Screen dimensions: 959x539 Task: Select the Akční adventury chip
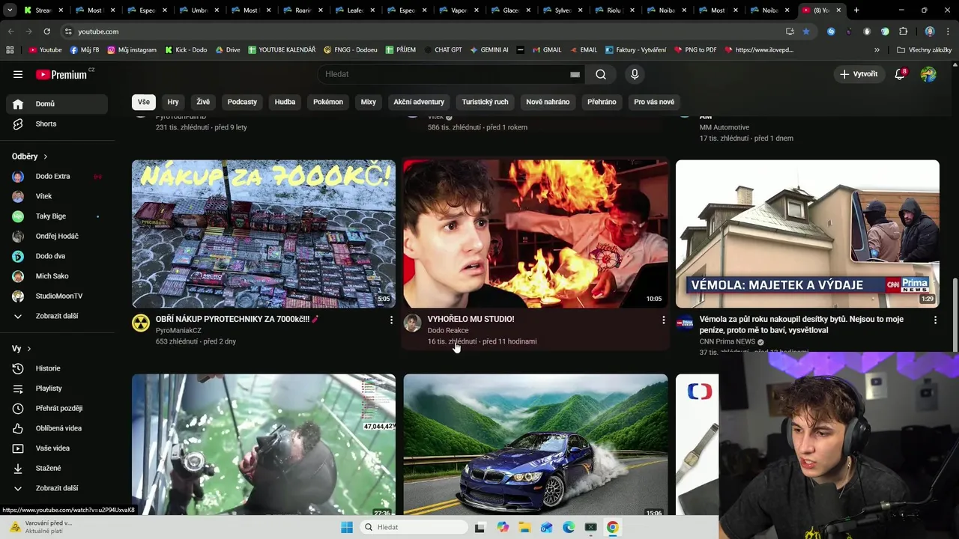[x=419, y=102]
